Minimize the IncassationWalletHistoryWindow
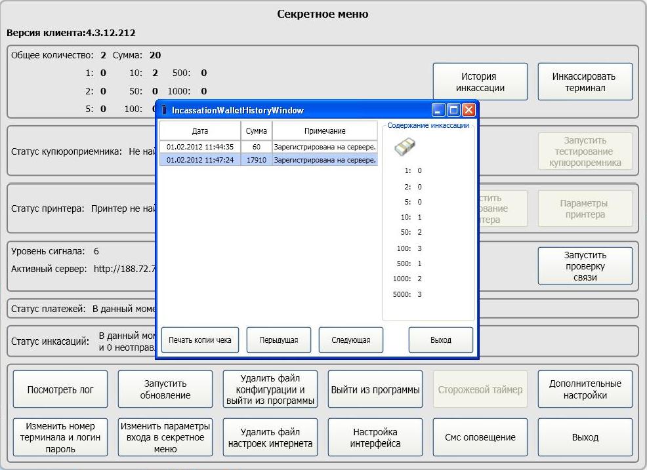 click(438, 110)
